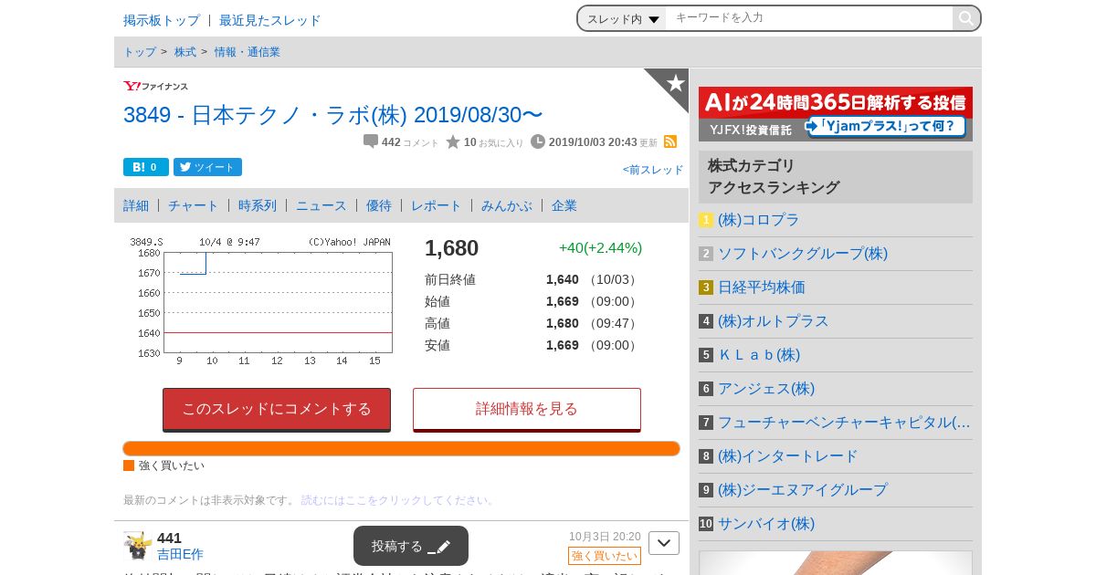Open ranking 10 サンバイオ(株)
This screenshot has width=1096, height=575.
click(x=766, y=524)
